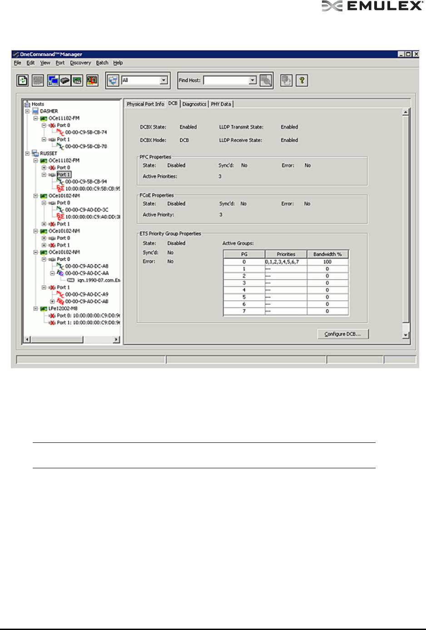Collapse the DASHER host node

tap(27, 111)
